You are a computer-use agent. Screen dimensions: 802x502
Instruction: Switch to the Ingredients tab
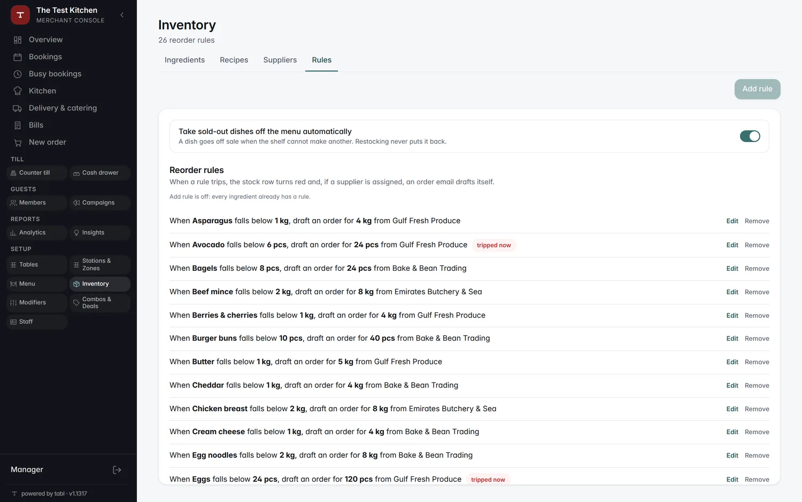(184, 60)
